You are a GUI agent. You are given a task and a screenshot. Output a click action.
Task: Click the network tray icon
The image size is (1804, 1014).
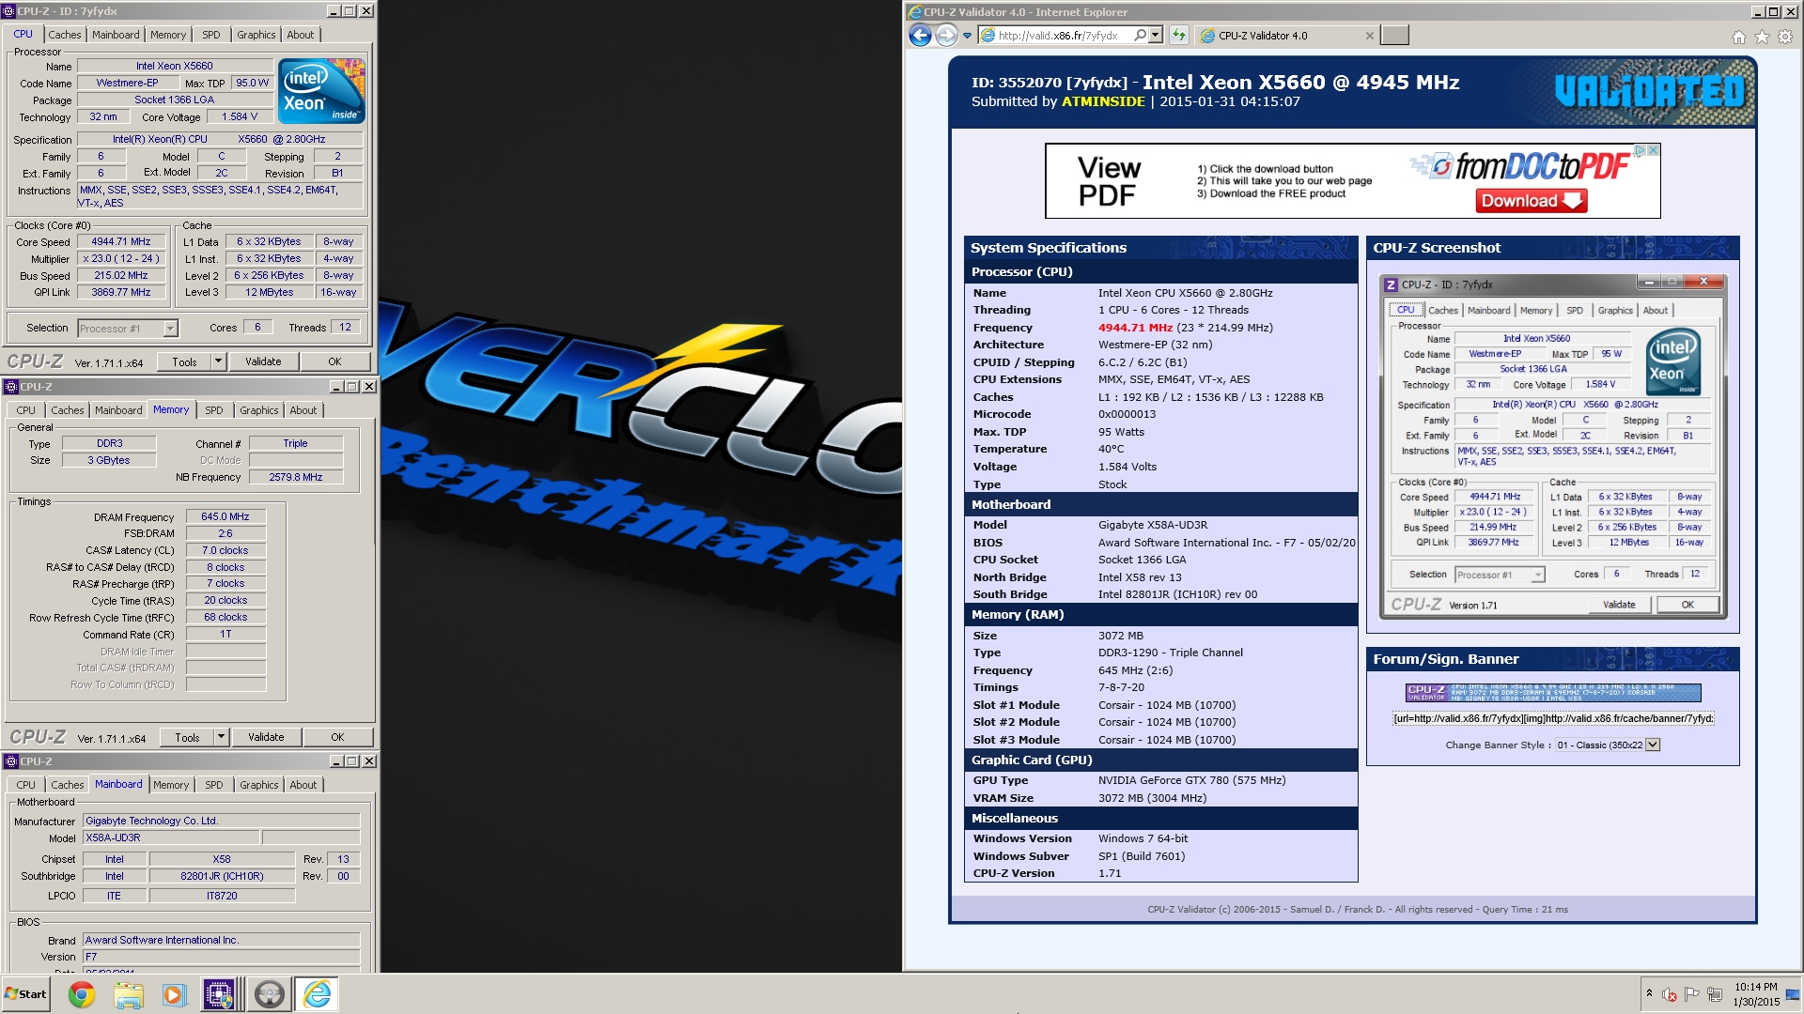pos(1715,994)
